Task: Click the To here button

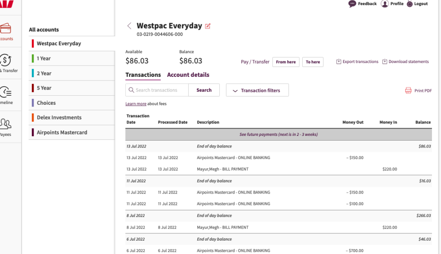Action: pos(313,62)
